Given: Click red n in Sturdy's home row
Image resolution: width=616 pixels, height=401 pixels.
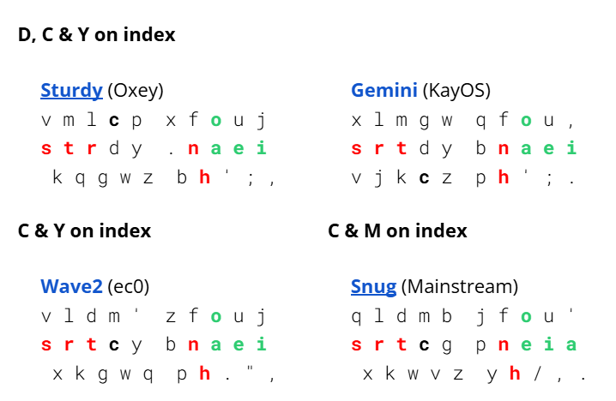Looking at the screenshot, I should (193, 149).
